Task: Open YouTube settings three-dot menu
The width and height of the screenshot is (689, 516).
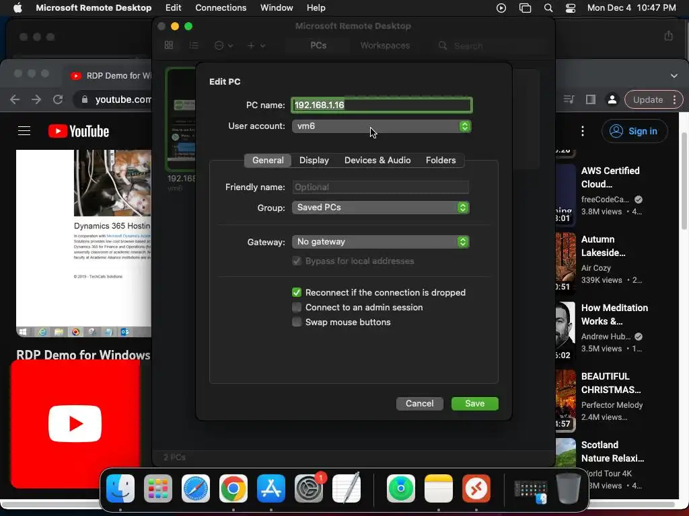Action: (x=583, y=131)
